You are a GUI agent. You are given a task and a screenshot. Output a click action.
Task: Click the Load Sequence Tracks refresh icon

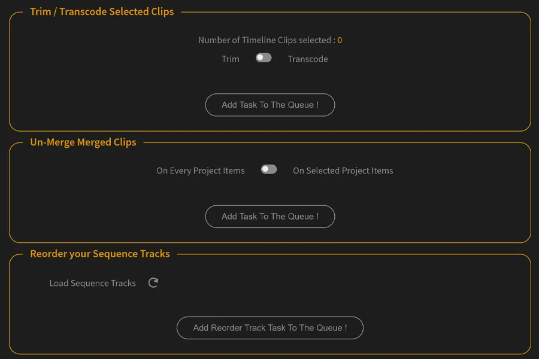[153, 282]
